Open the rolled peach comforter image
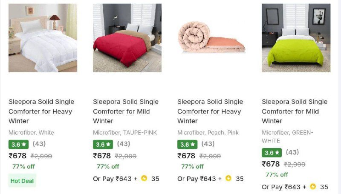 [211, 38]
